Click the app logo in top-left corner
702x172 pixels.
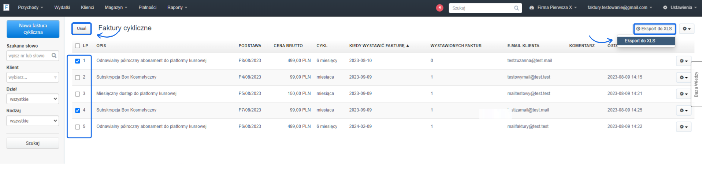(6, 7)
